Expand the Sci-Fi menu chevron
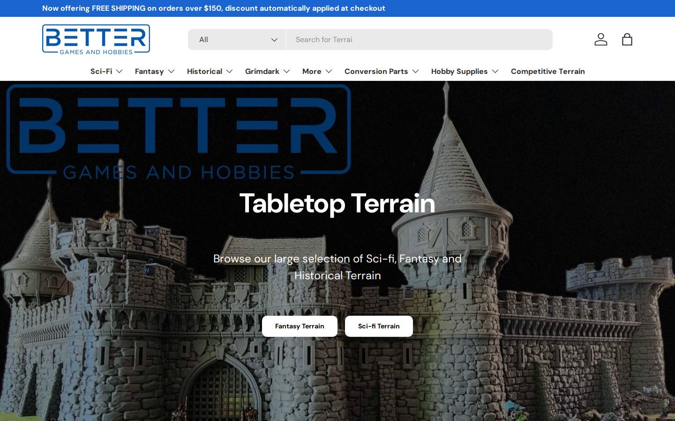This screenshot has width=675, height=421. [119, 72]
